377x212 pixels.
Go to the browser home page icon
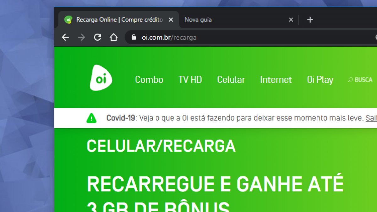pos(113,37)
